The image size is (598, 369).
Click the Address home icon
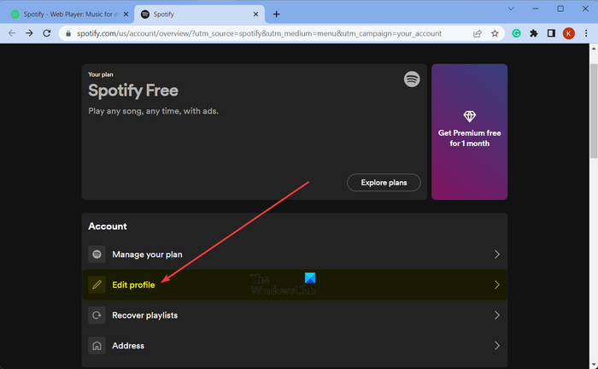click(97, 346)
